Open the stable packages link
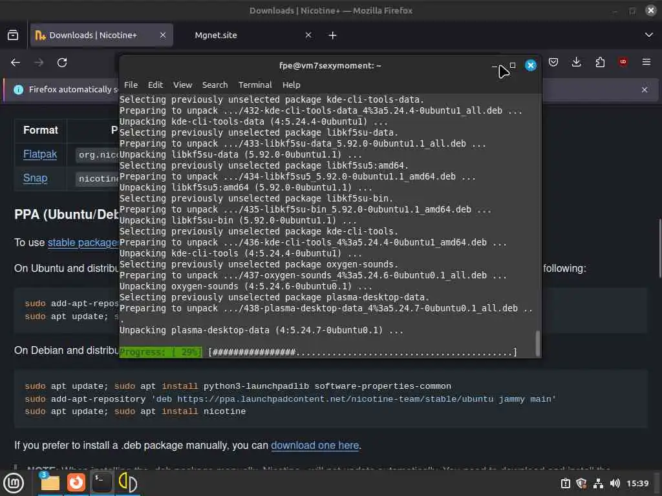This screenshot has height=496, width=662. tap(83, 243)
